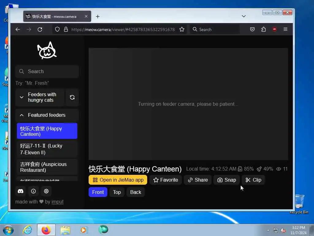Image resolution: width=314 pixels, height=236 pixels.
Task: Click the Firefox toolbar Search box
Action: (215, 29)
